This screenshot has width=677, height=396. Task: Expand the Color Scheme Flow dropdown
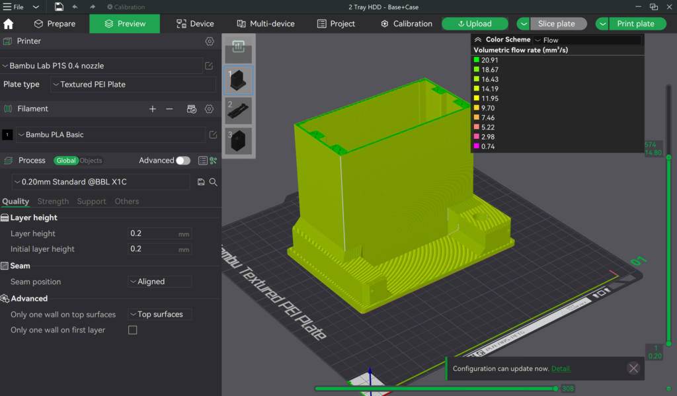click(x=587, y=40)
